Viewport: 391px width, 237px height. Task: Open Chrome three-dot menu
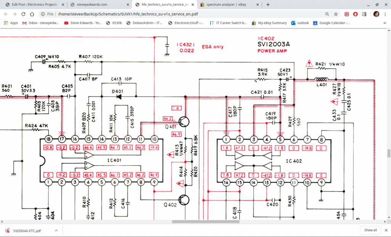[385, 14]
